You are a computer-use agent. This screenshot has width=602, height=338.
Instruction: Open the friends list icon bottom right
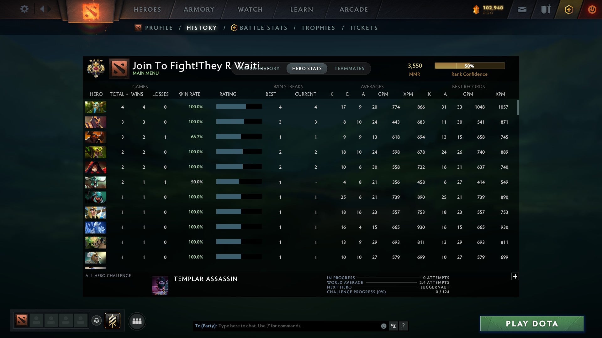pyautogui.click(x=137, y=321)
